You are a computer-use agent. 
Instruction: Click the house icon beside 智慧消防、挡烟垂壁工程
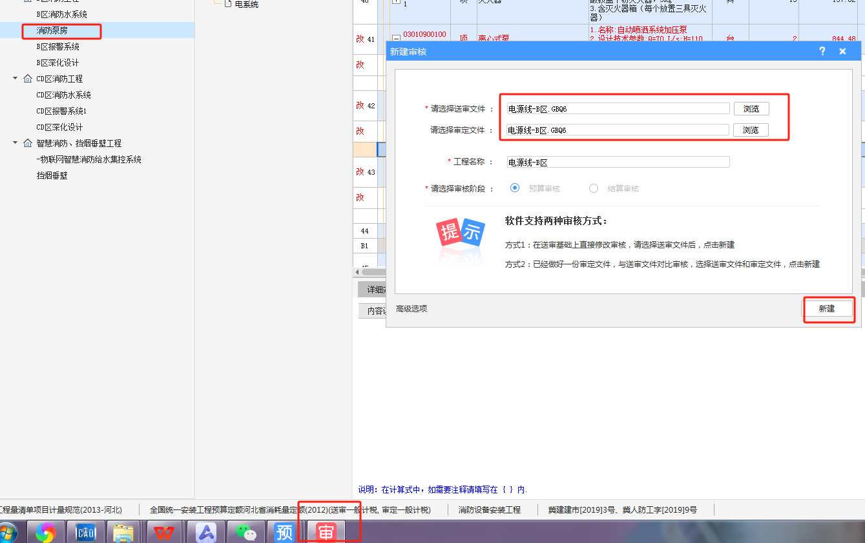coord(28,143)
